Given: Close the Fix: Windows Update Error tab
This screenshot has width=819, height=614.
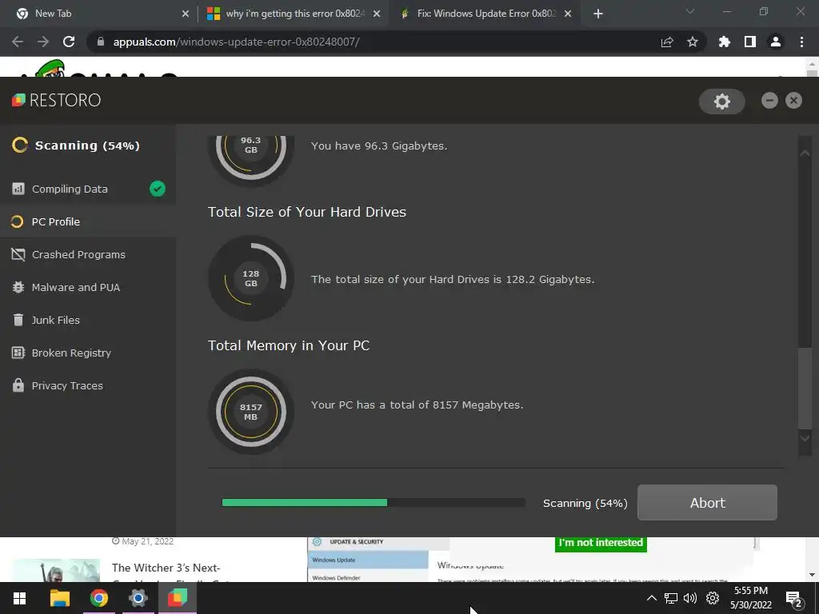Looking at the screenshot, I should click(x=568, y=14).
